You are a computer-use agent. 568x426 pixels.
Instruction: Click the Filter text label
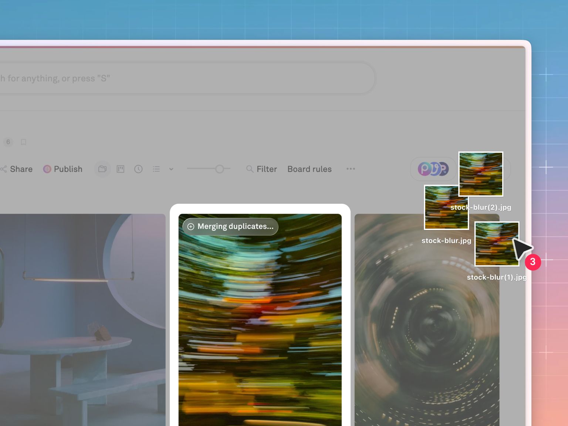tap(267, 169)
